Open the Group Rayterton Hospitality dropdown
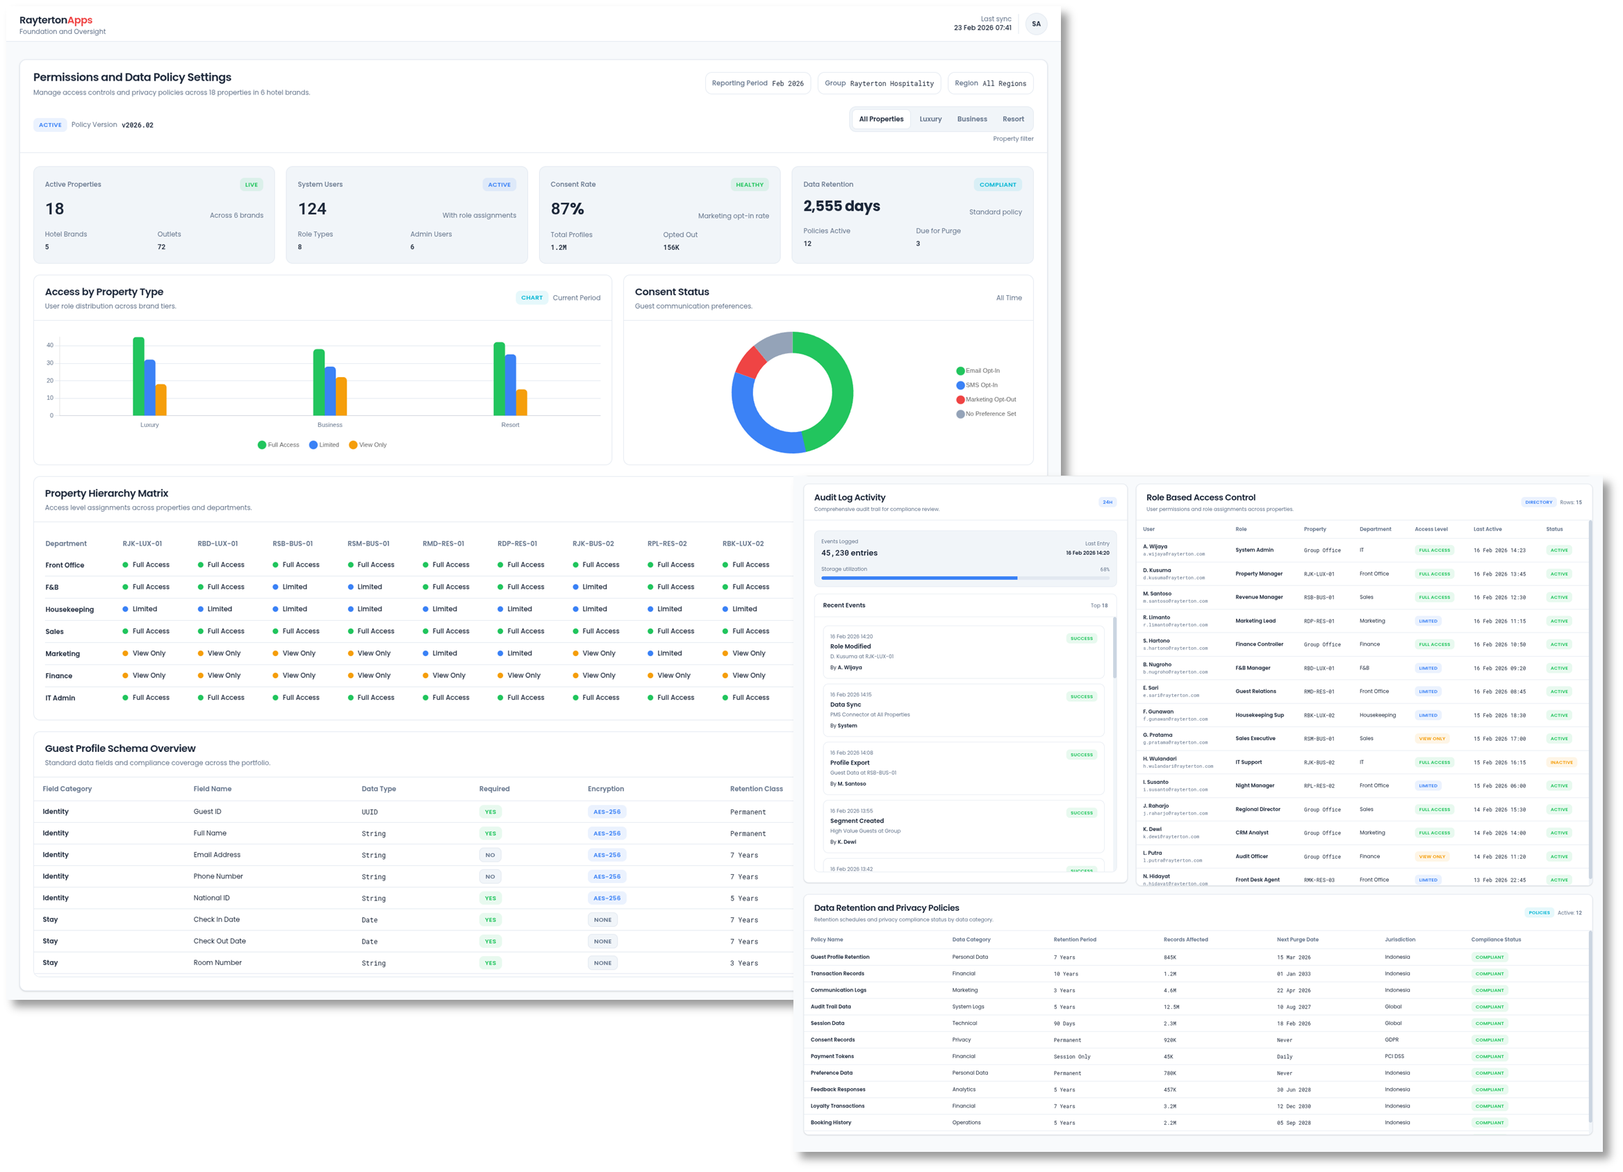 click(x=879, y=83)
